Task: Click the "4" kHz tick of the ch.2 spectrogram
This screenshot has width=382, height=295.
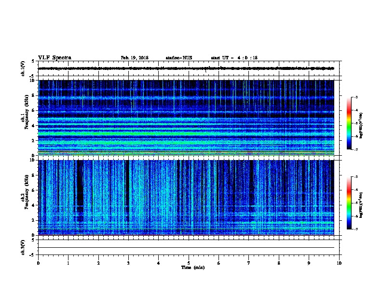Action: point(34,205)
